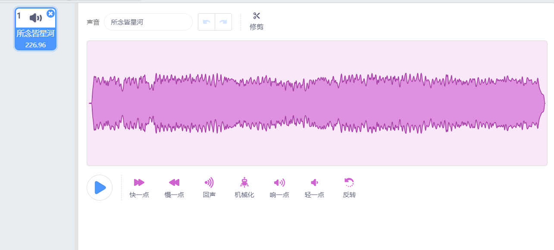Click the faster double-arrow icon
This screenshot has height=250, width=554.
pos(139,182)
